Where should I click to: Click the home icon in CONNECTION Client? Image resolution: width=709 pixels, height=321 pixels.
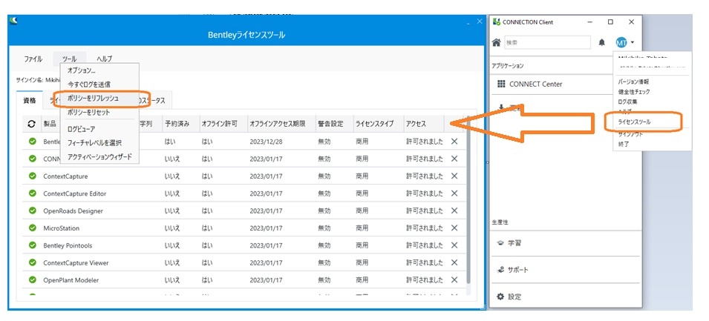tap(497, 43)
